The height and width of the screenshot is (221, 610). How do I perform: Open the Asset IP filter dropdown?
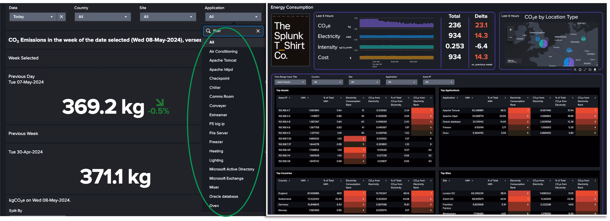tap(438, 82)
